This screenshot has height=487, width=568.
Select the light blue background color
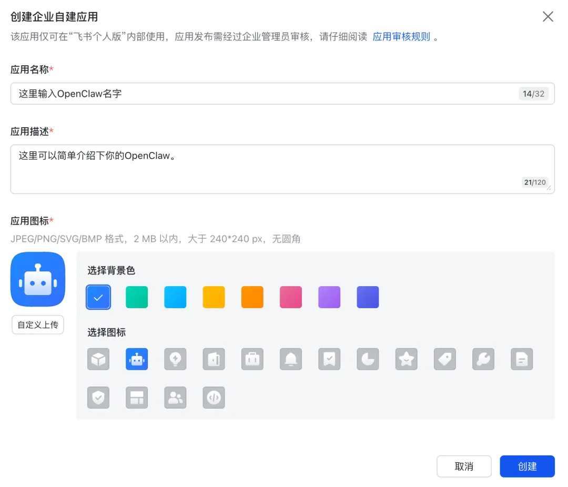175,297
